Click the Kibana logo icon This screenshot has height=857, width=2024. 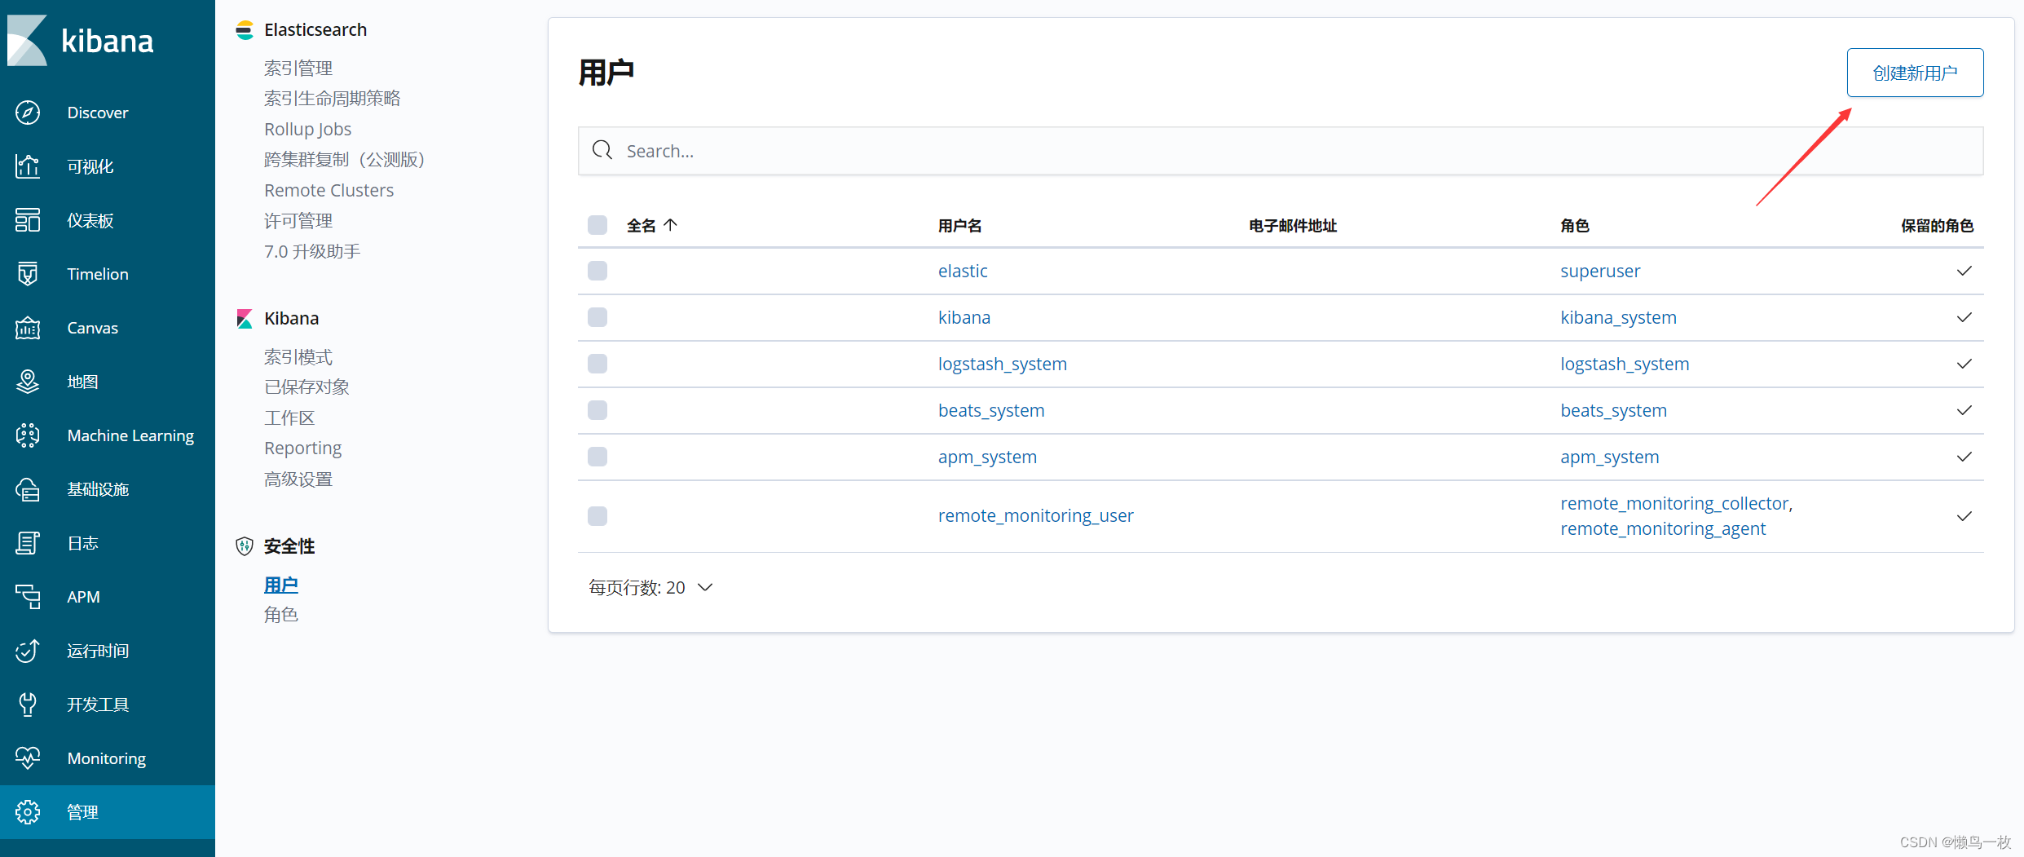pos(28,40)
